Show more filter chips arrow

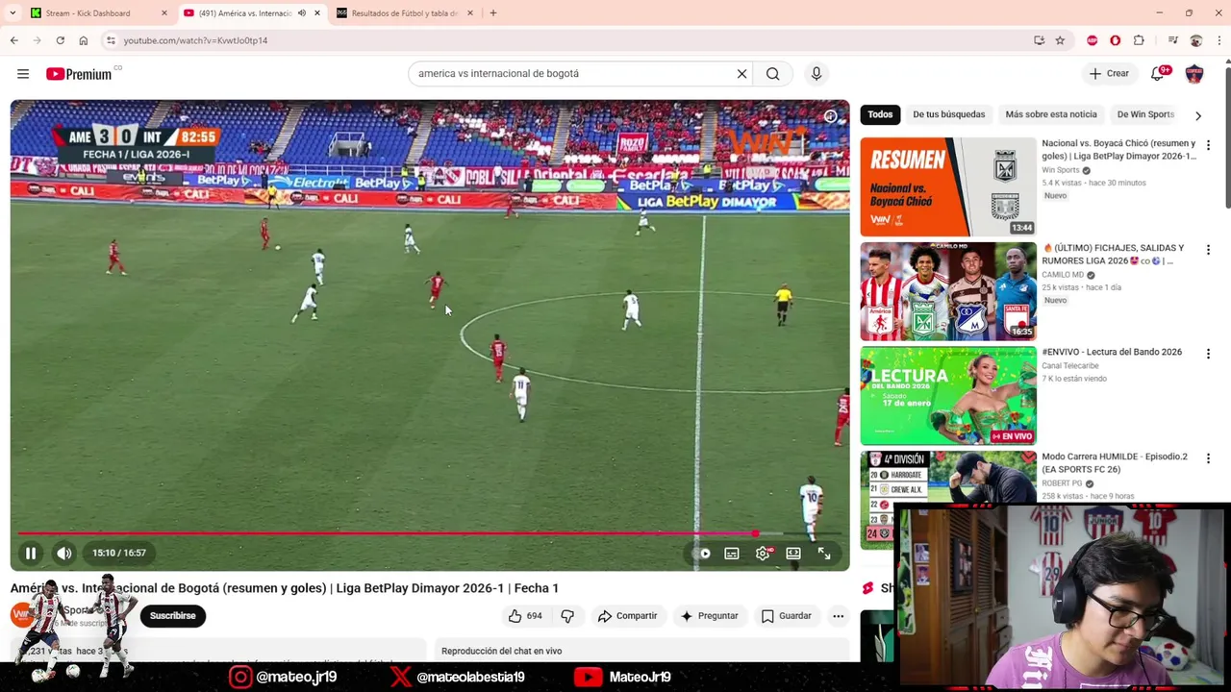click(x=1198, y=115)
